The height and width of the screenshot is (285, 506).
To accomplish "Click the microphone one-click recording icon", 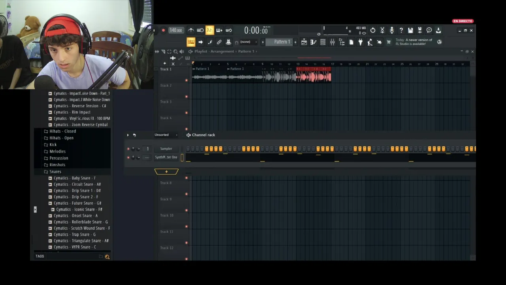I will click(x=392, y=30).
